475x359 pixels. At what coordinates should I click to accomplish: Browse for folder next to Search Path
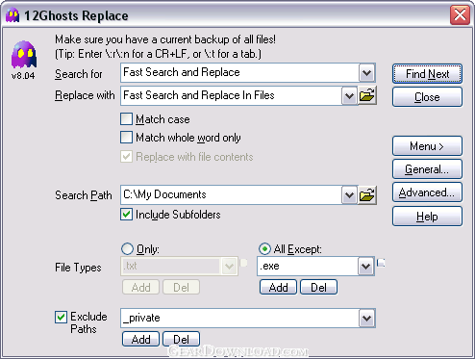[367, 194]
